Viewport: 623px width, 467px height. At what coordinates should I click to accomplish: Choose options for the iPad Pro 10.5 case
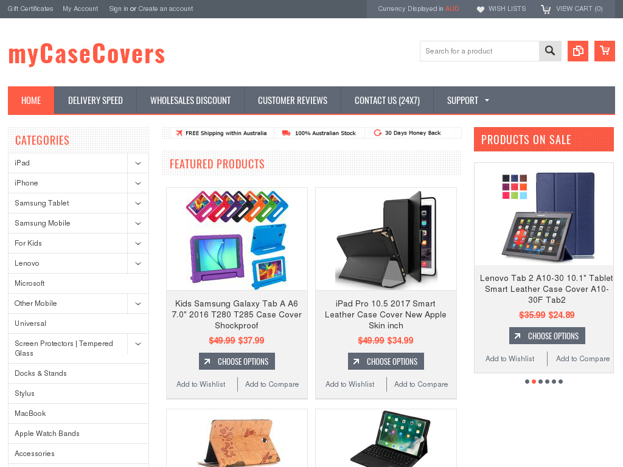click(x=386, y=361)
